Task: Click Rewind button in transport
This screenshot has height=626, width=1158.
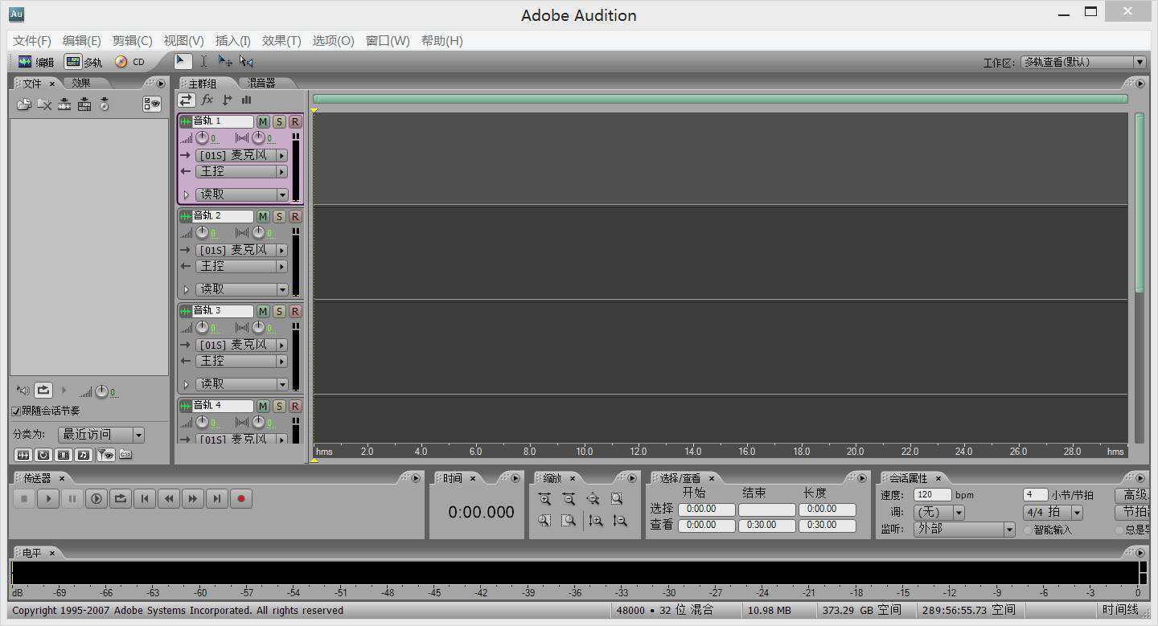Action: click(169, 499)
